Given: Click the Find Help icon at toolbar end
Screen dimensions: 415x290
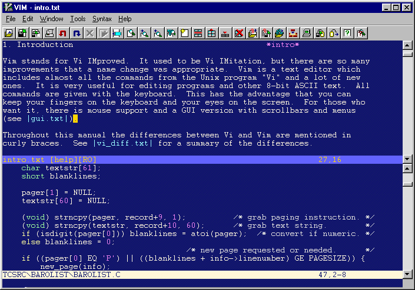Looking at the screenshot, I should point(361,33).
